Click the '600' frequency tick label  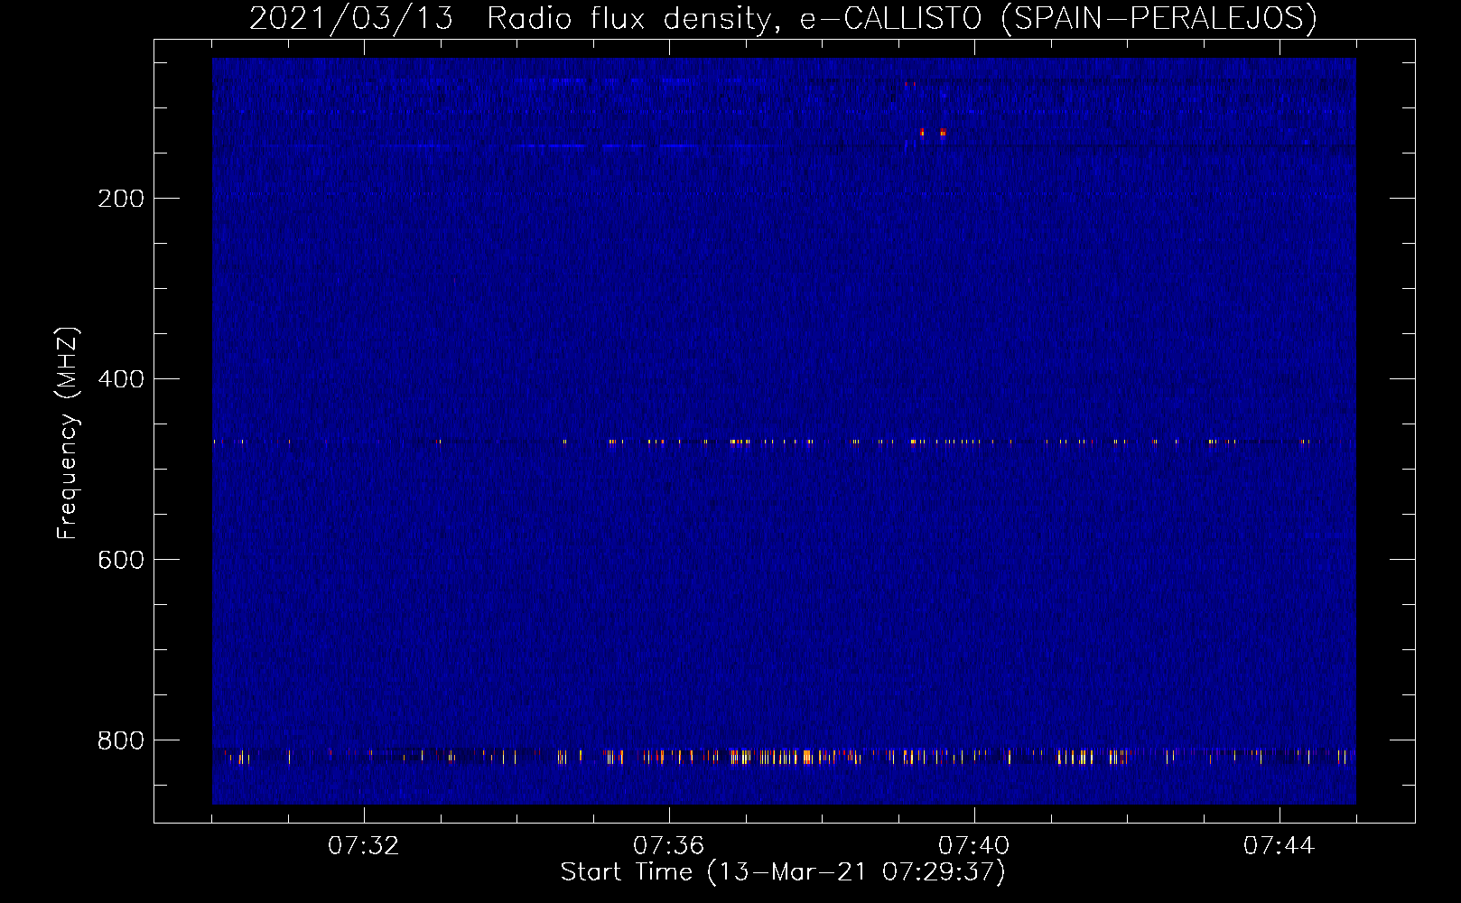pos(121,560)
